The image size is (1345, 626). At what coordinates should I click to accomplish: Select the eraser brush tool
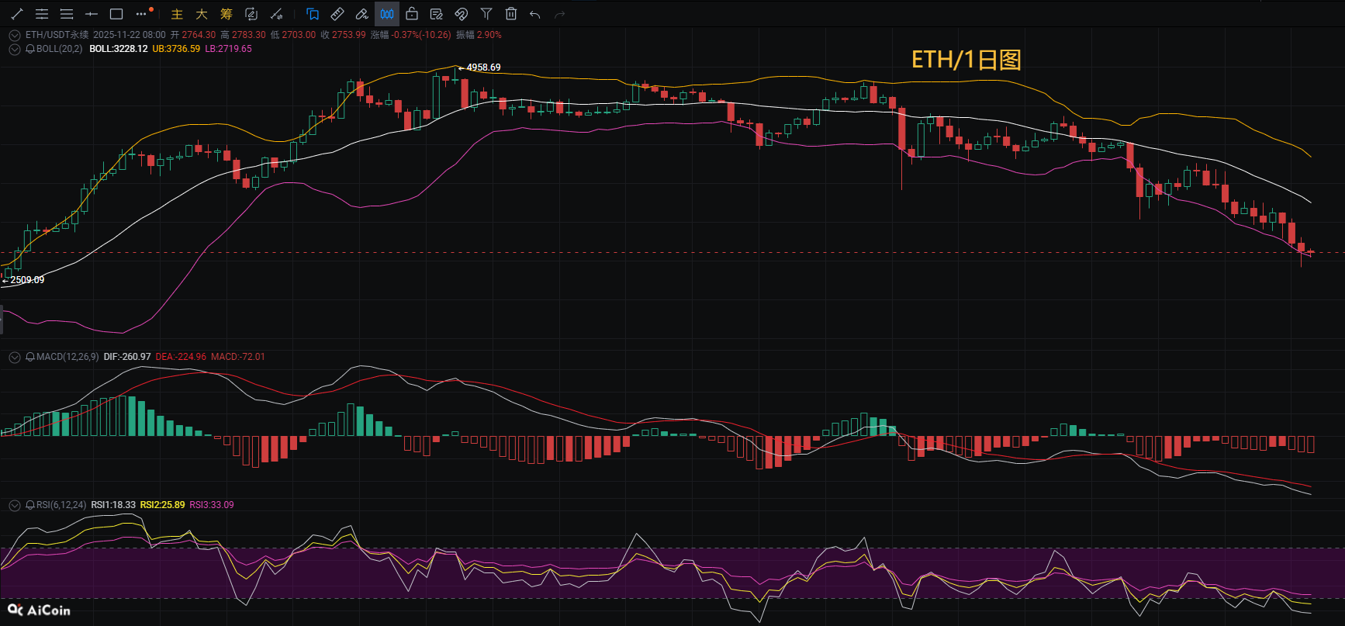point(362,14)
